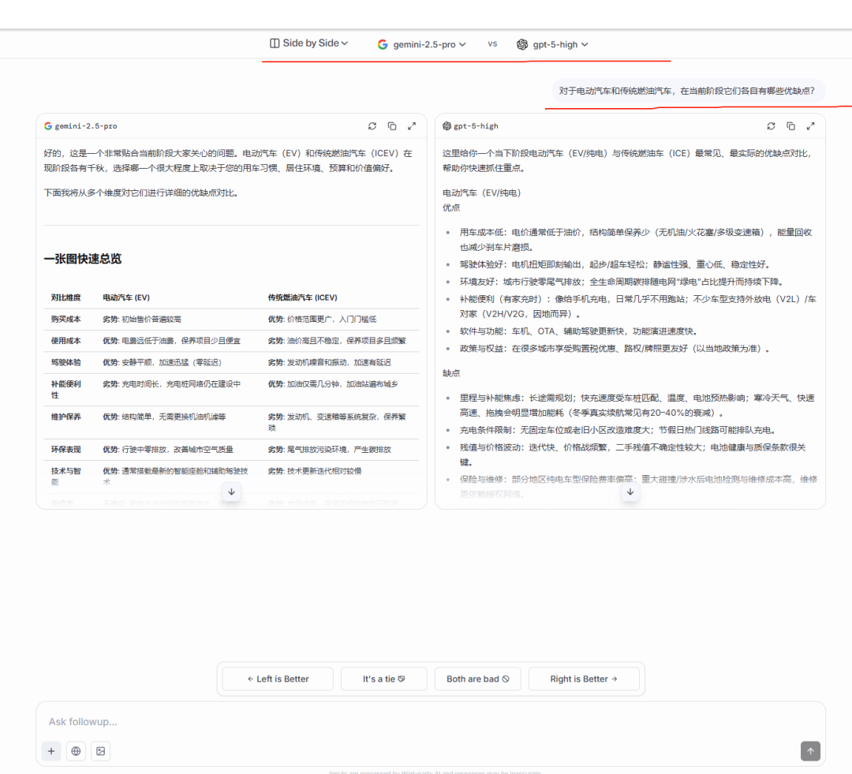Open the Side by Side mode dropdown
The width and height of the screenshot is (852, 774).
point(309,43)
